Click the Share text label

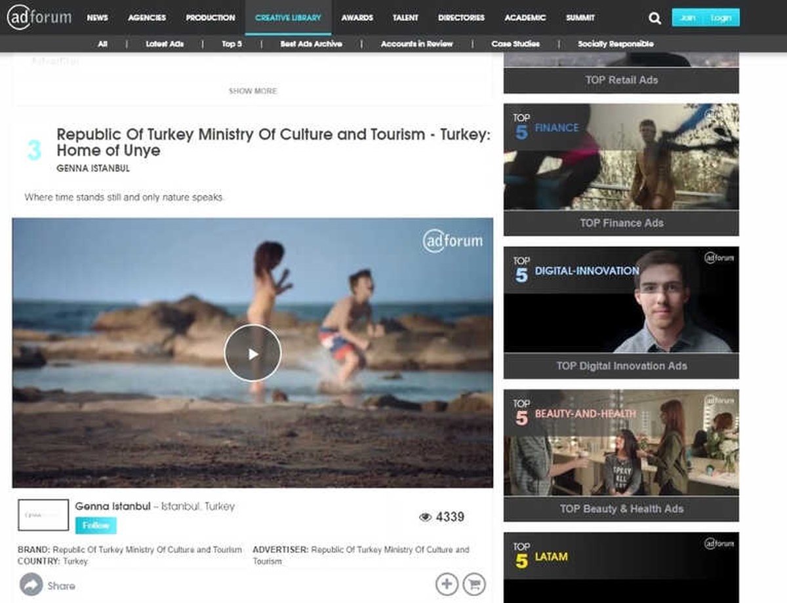coord(61,585)
